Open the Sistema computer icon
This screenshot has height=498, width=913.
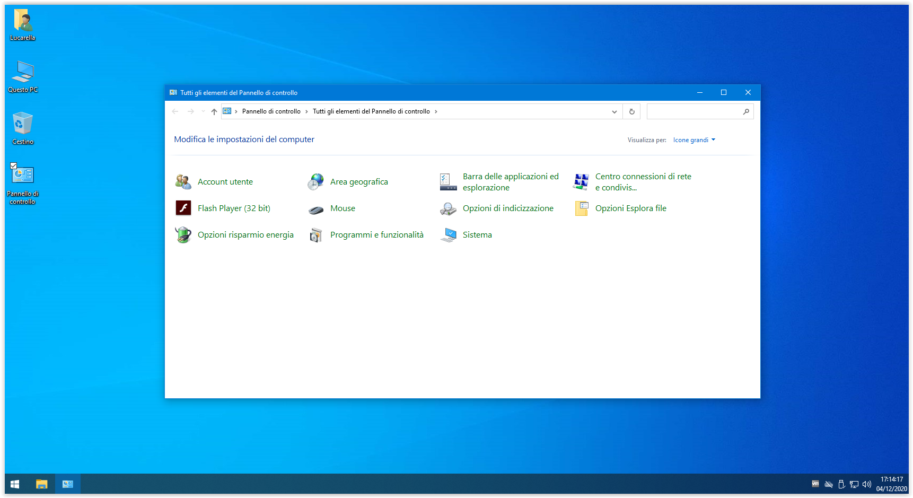coord(449,235)
